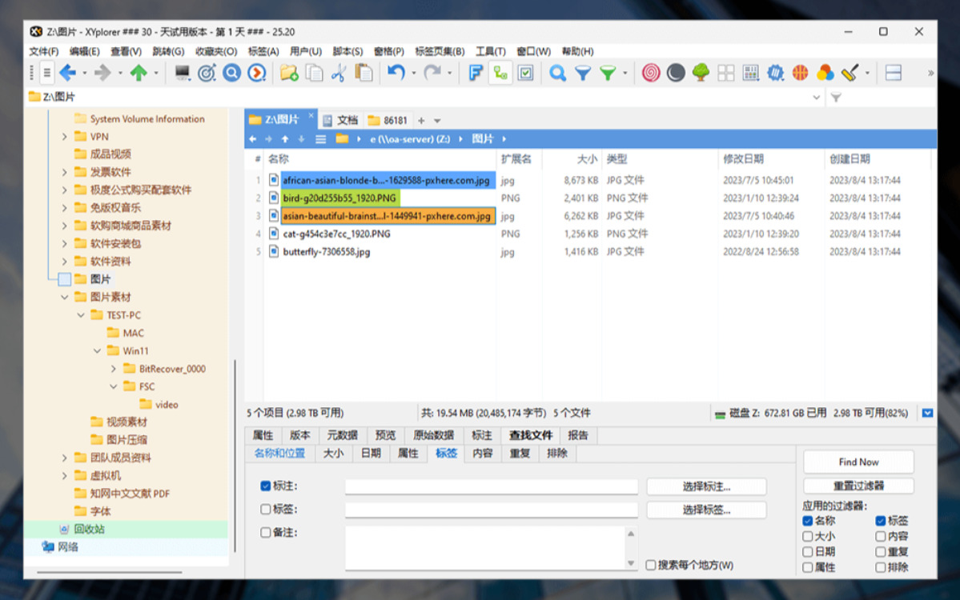Enable the 备注 checkbox

pyautogui.click(x=265, y=532)
